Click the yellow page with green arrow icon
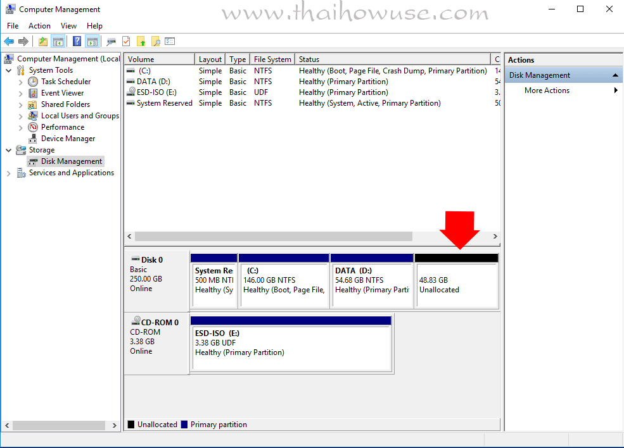624x448 pixels. point(141,41)
